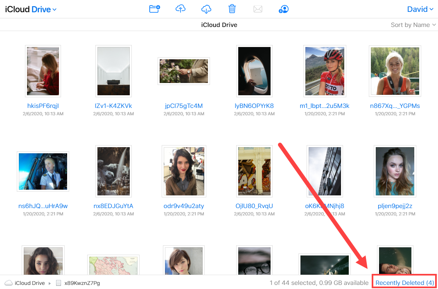The height and width of the screenshot is (289, 438).
Task: Open the Sort by Name dropdown
Action: point(413,25)
